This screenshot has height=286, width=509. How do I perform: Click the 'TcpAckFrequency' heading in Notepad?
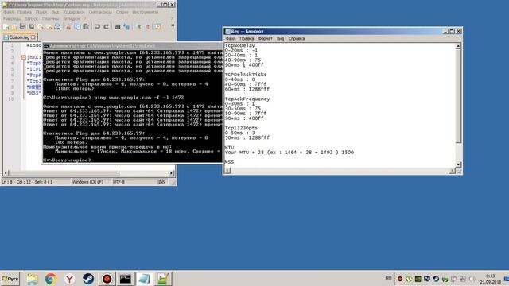247,99
